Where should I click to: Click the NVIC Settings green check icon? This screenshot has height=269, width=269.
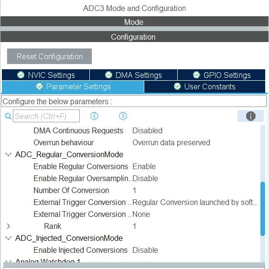tap(21, 75)
